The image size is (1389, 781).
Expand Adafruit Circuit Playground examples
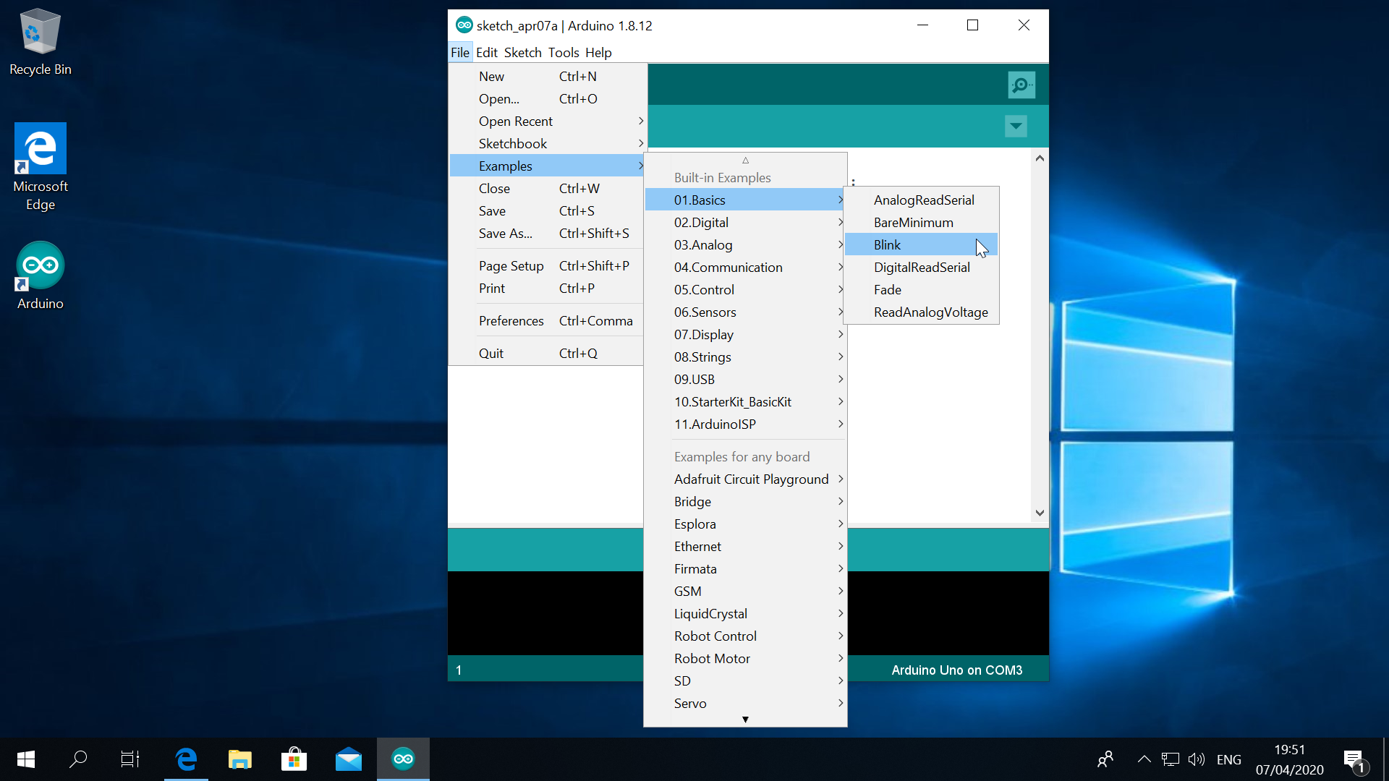745,479
